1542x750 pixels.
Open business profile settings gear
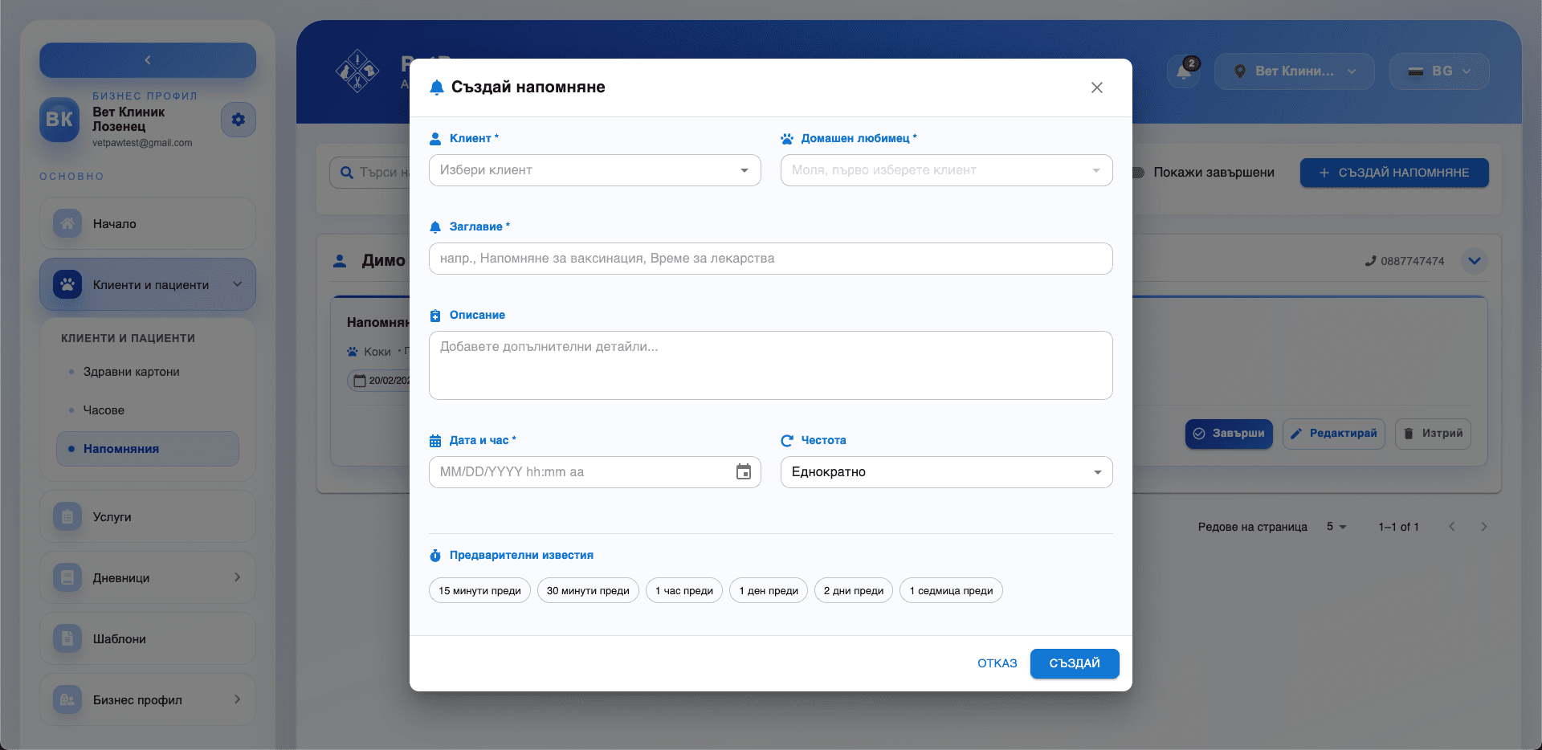pos(238,120)
